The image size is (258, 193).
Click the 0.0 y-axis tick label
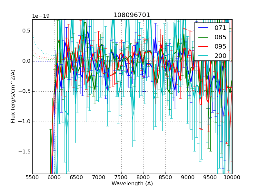(x=25, y=61)
